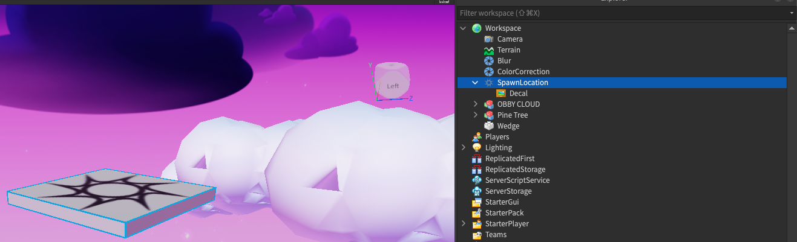
Task: Click the StarterPlayer folder icon
Action: click(477, 224)
